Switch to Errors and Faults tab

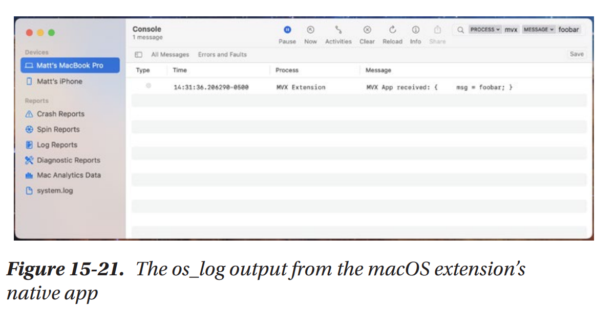tap(222, 55)
